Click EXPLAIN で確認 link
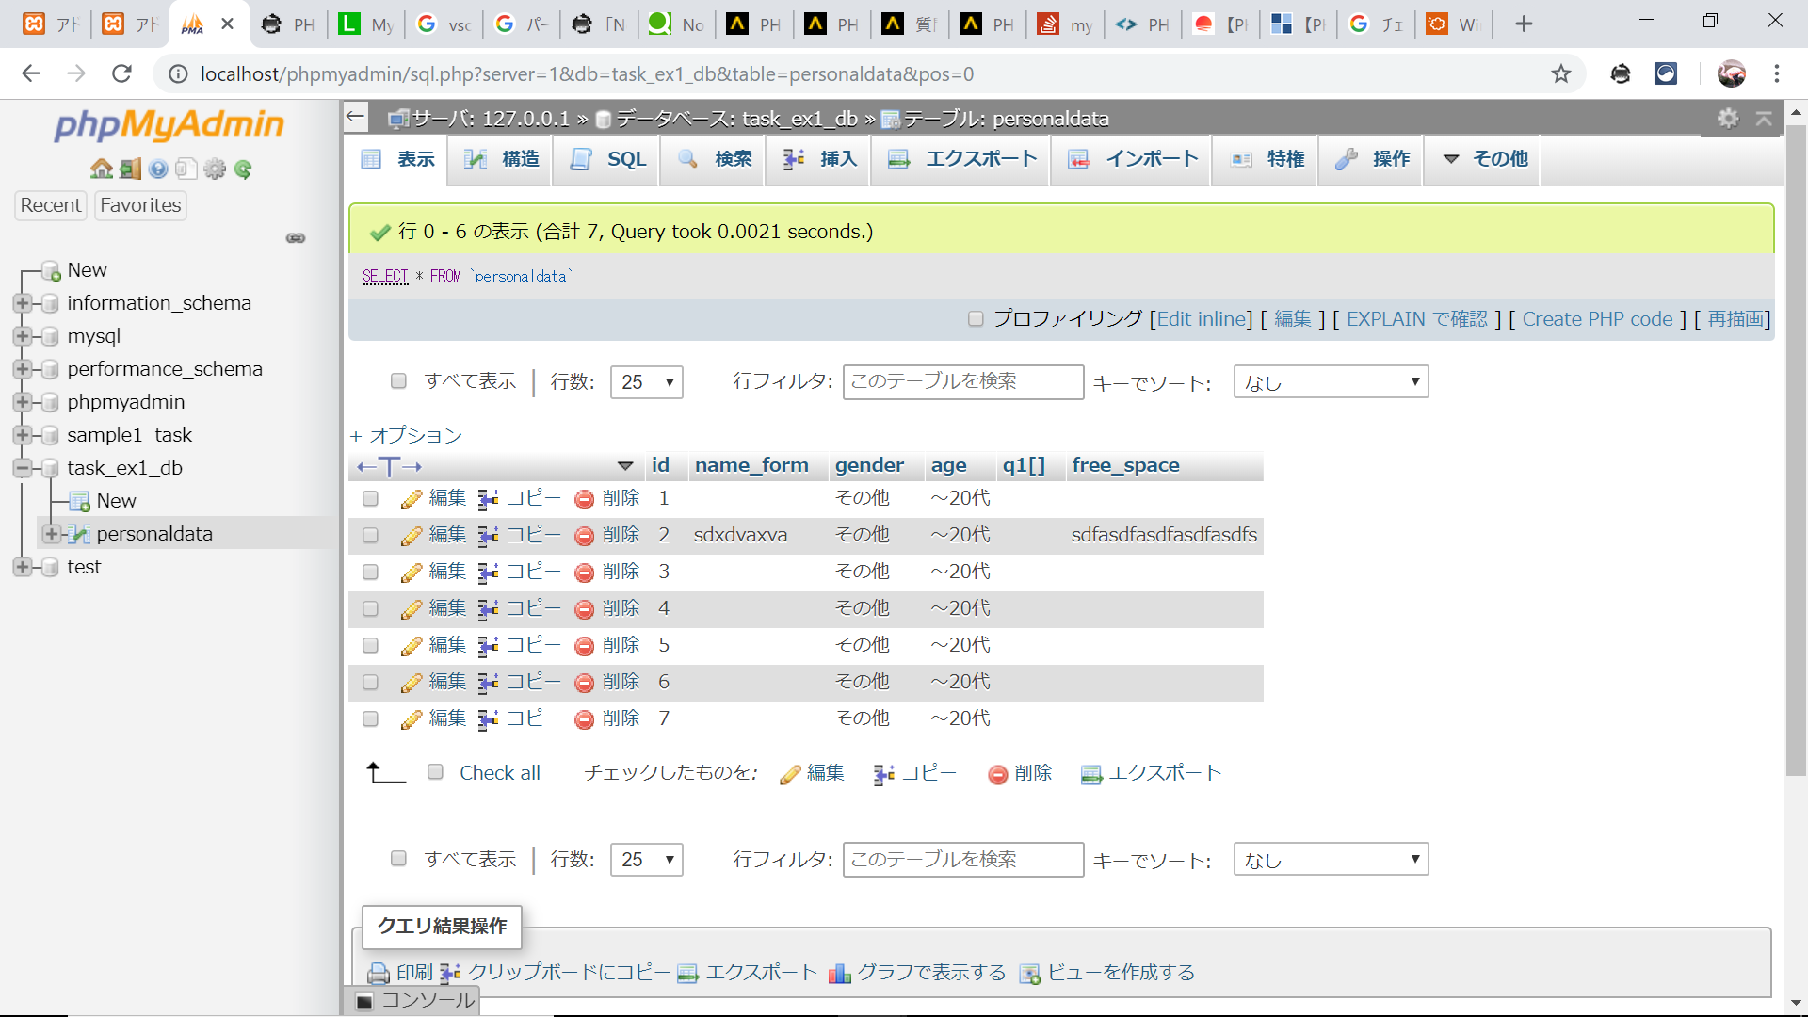 click(x=1417, y=319)
